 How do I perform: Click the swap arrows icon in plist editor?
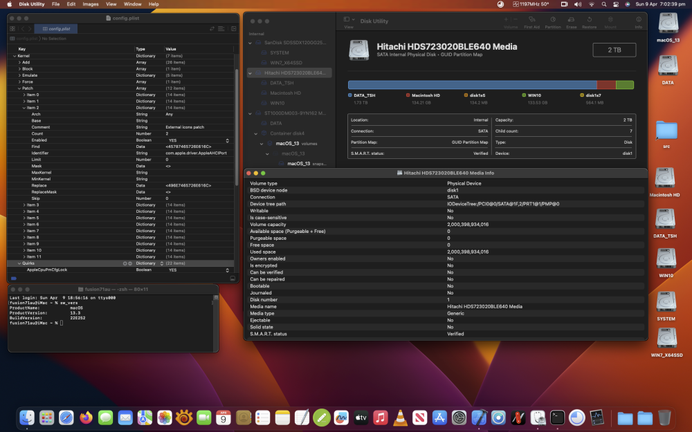[x=212, y=28]
